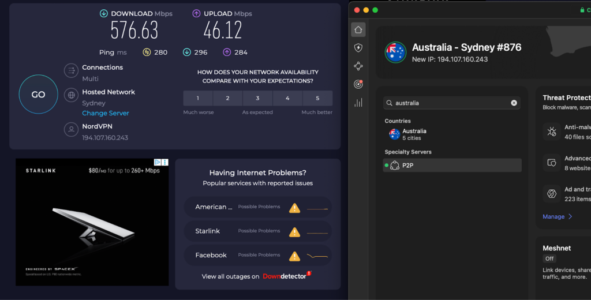Open the NordVPN Home sidebar icon
Viewport: 591px width, 300px height.
point(358,30)
